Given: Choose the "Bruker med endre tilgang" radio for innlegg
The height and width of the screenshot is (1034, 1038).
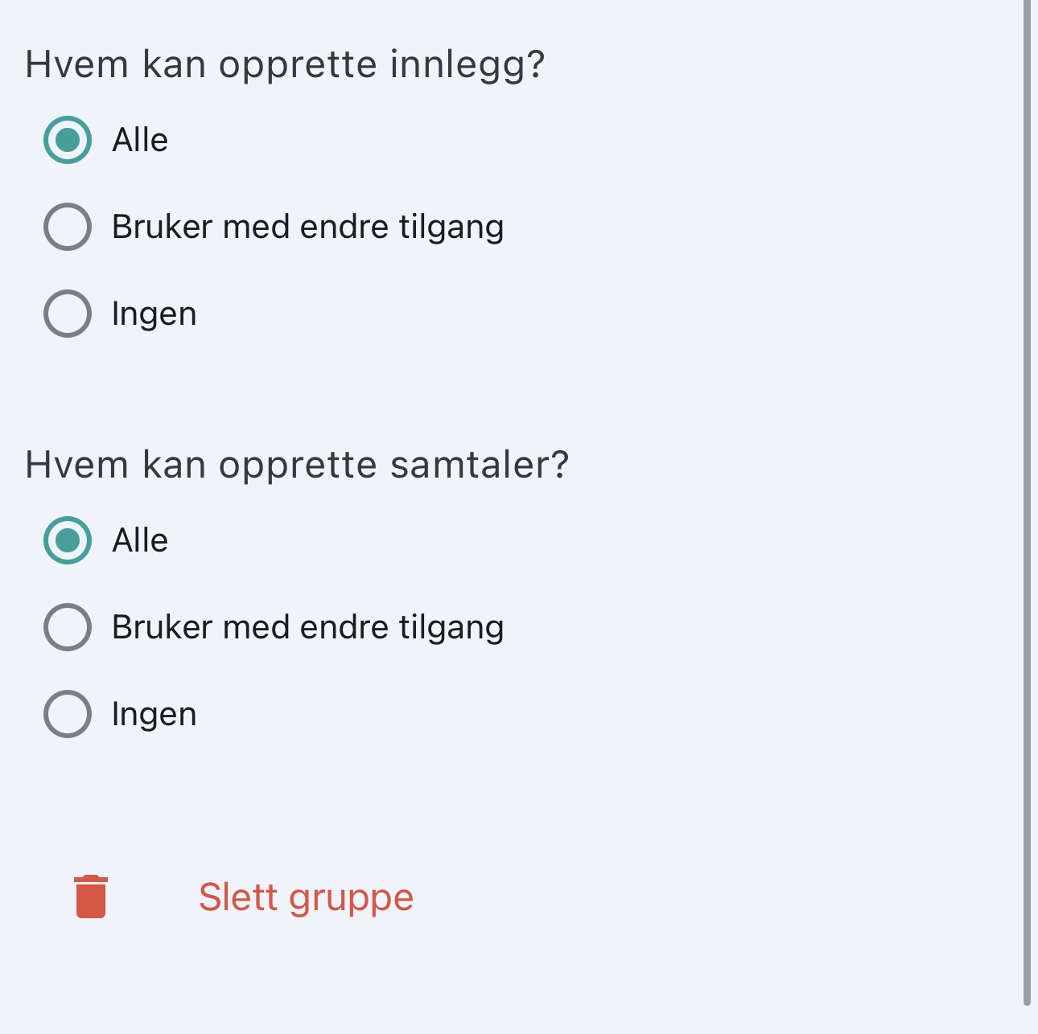Looking at the screenshot, I should [x=68, y=227].
